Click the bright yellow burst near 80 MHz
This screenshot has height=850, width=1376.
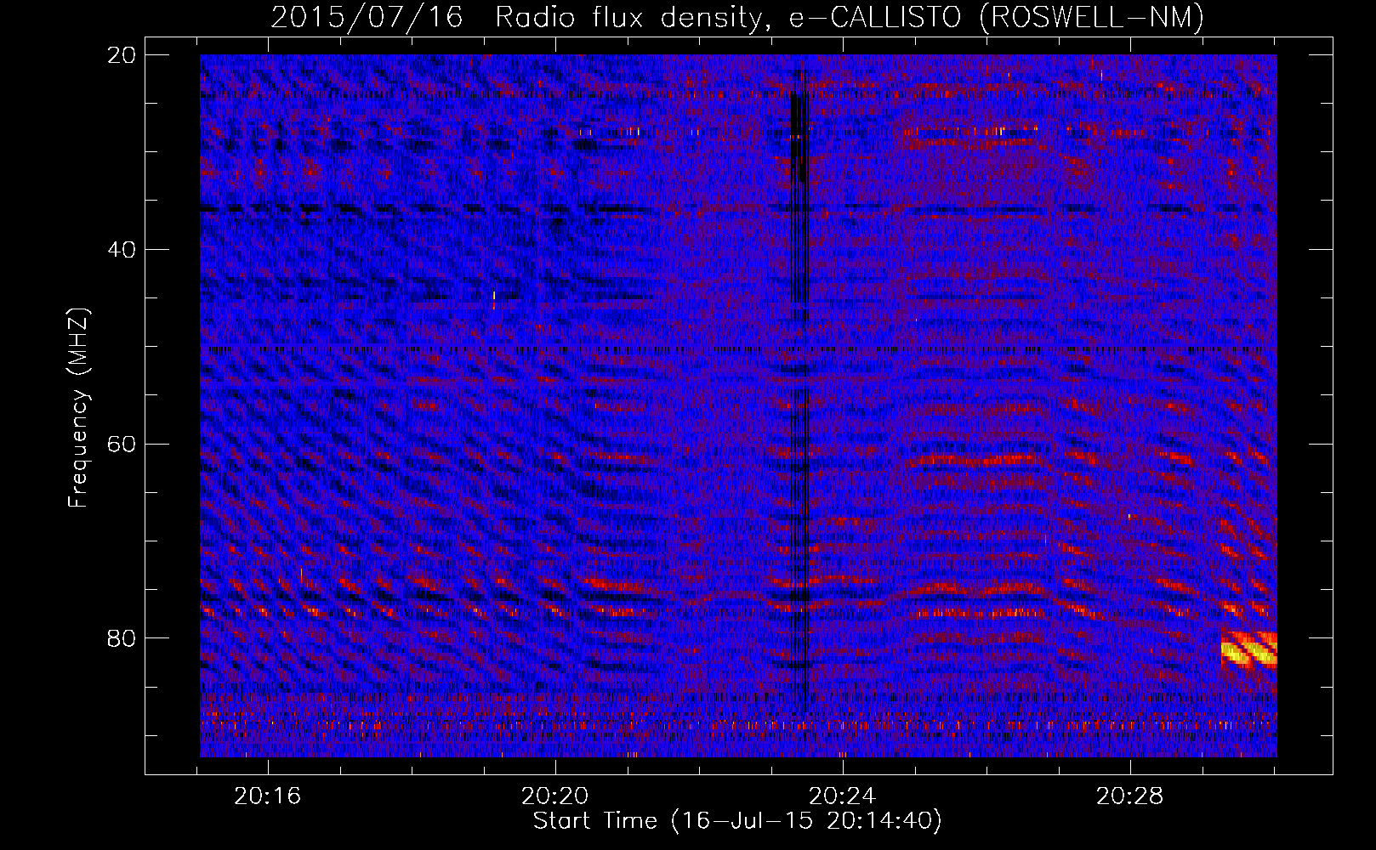pos(1248,650)
